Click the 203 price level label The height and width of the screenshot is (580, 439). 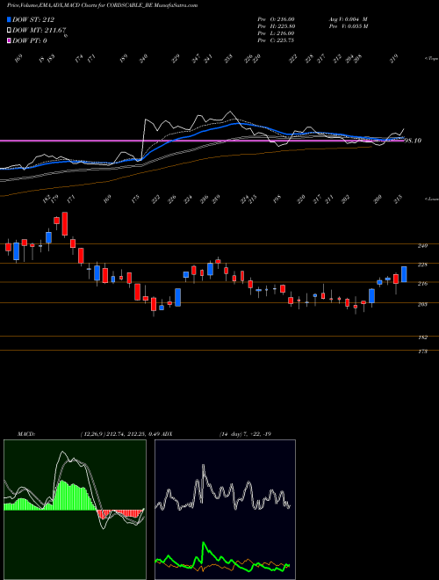(422, 304)
